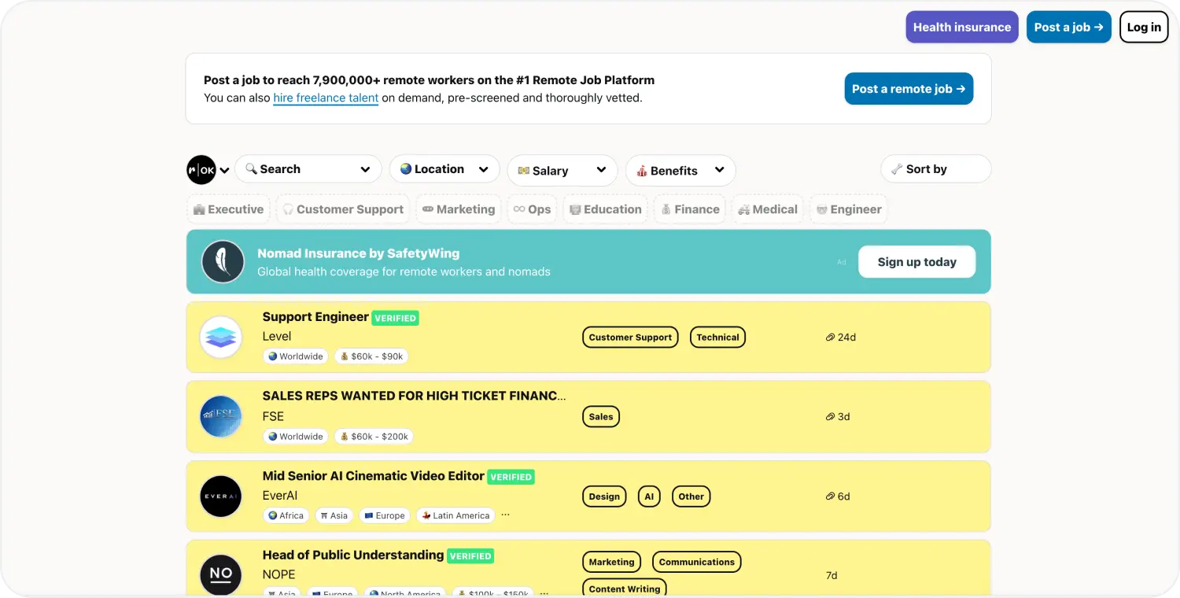This screenshot has height=598, width=1180.
Task: Open the SALES REPS WANTED job listing
Action: coord(414,396)
